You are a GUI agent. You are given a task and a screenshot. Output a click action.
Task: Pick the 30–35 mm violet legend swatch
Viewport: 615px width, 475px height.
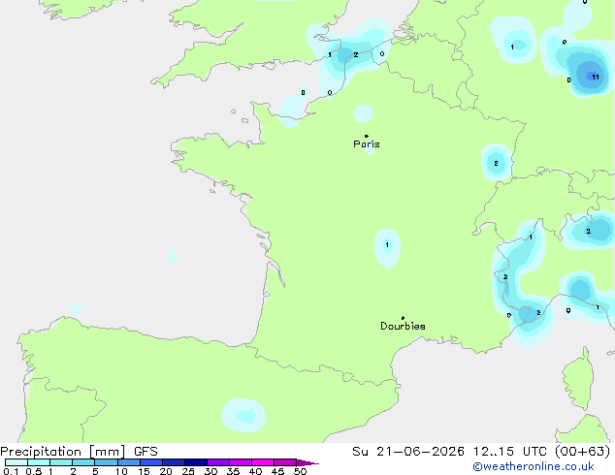click(217, 462)
